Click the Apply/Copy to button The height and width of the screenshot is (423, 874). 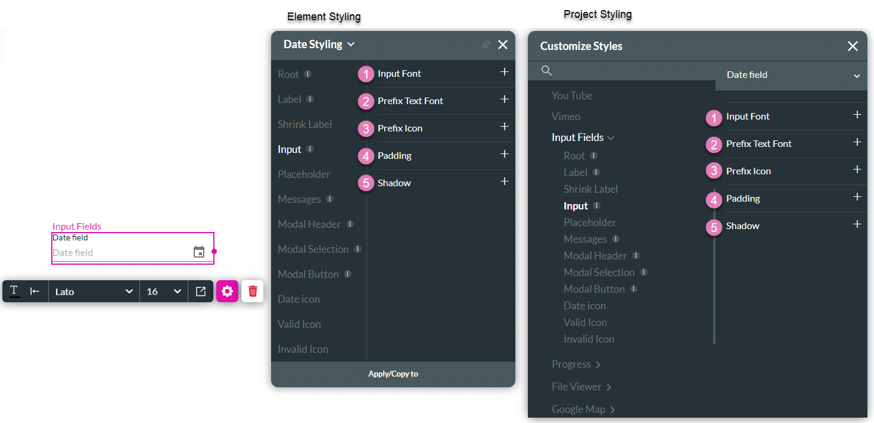[x=393, y=374]
